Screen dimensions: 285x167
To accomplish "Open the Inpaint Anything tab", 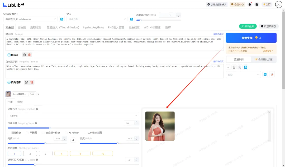I will pos(93,27).
